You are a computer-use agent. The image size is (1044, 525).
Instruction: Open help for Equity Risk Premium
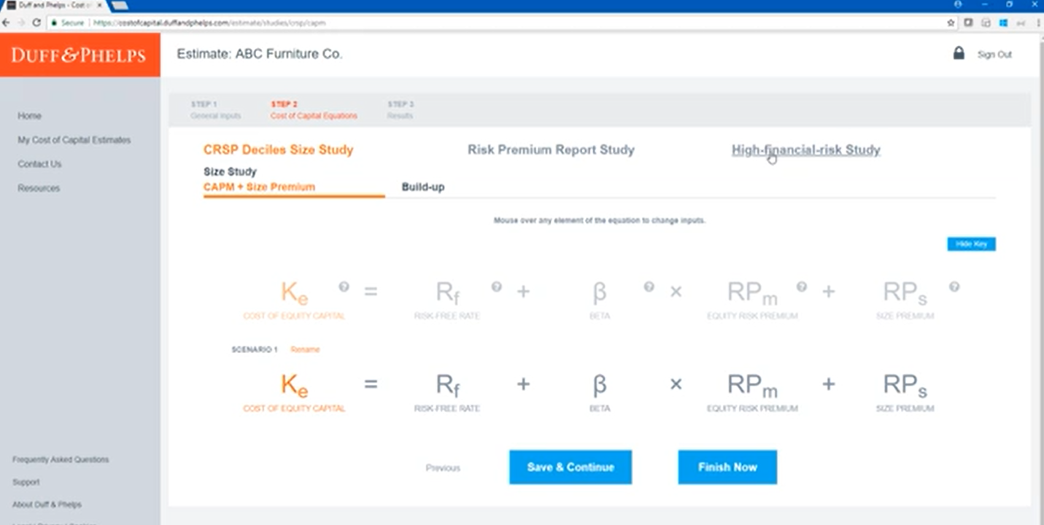[801, 287]
